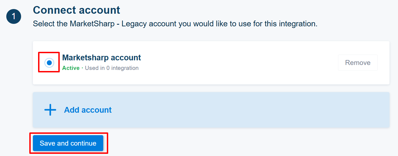Click the Save and continue button

pyautogui.click(x=68, y=143)
